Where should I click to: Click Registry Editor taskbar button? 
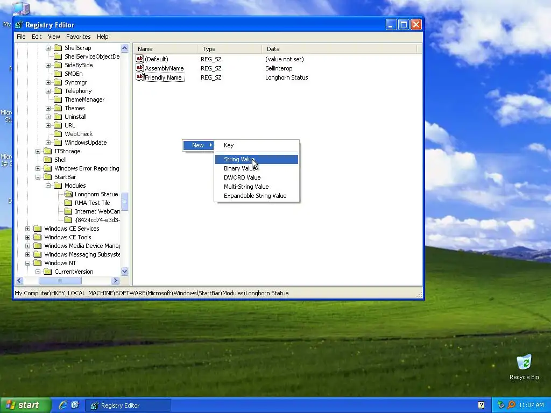(x=128, y=405)
